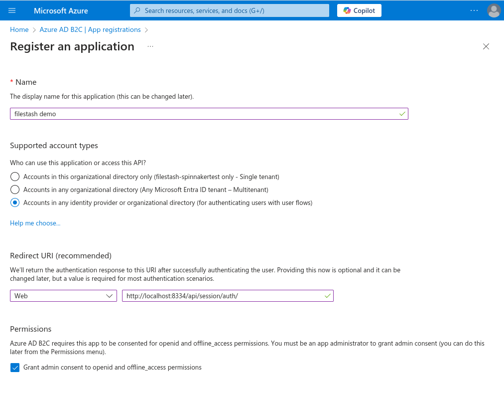Go to Home breadcrumb
Image resolution: width=504 pixels, height=394 pixels.
click(x=19, y=29)
